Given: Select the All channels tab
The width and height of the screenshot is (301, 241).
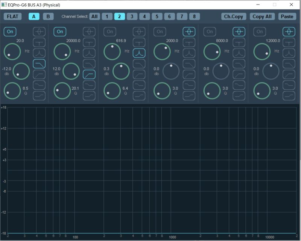Looking at the screenshot, I should click(94, 17).
